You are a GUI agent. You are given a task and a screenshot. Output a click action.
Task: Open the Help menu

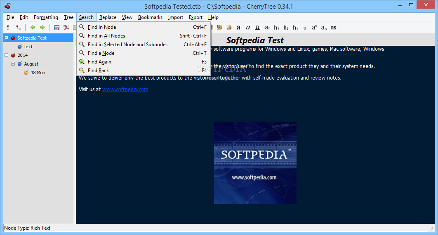pos(213,17)
